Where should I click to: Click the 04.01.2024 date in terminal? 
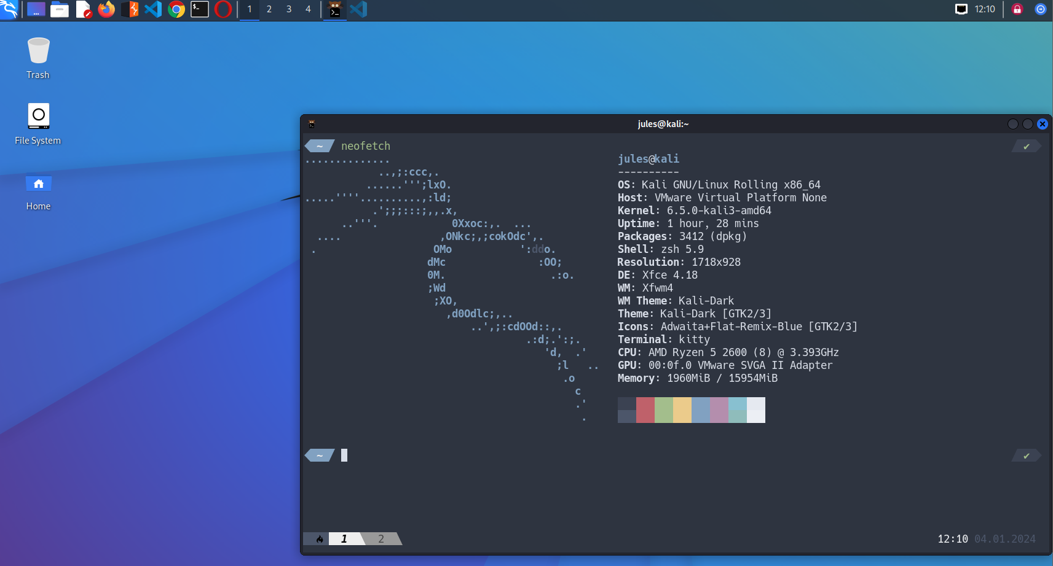point(1005,539)
